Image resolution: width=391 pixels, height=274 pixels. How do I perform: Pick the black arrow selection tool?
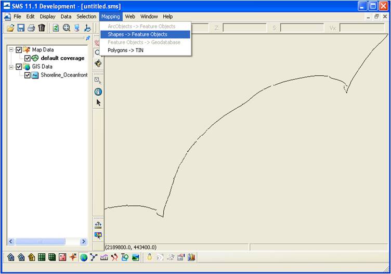(98, 103)
